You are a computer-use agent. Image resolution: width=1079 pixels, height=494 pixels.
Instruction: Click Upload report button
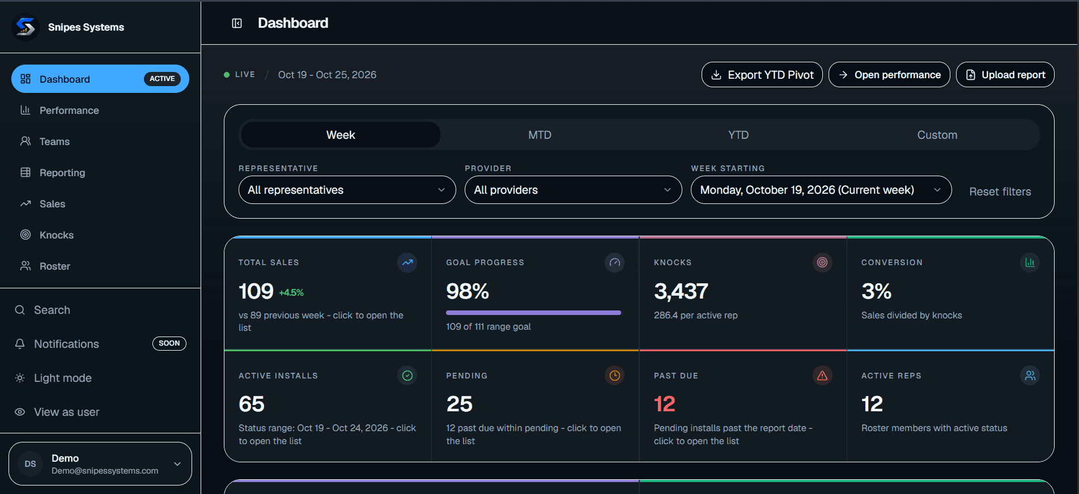[1005, 75]
